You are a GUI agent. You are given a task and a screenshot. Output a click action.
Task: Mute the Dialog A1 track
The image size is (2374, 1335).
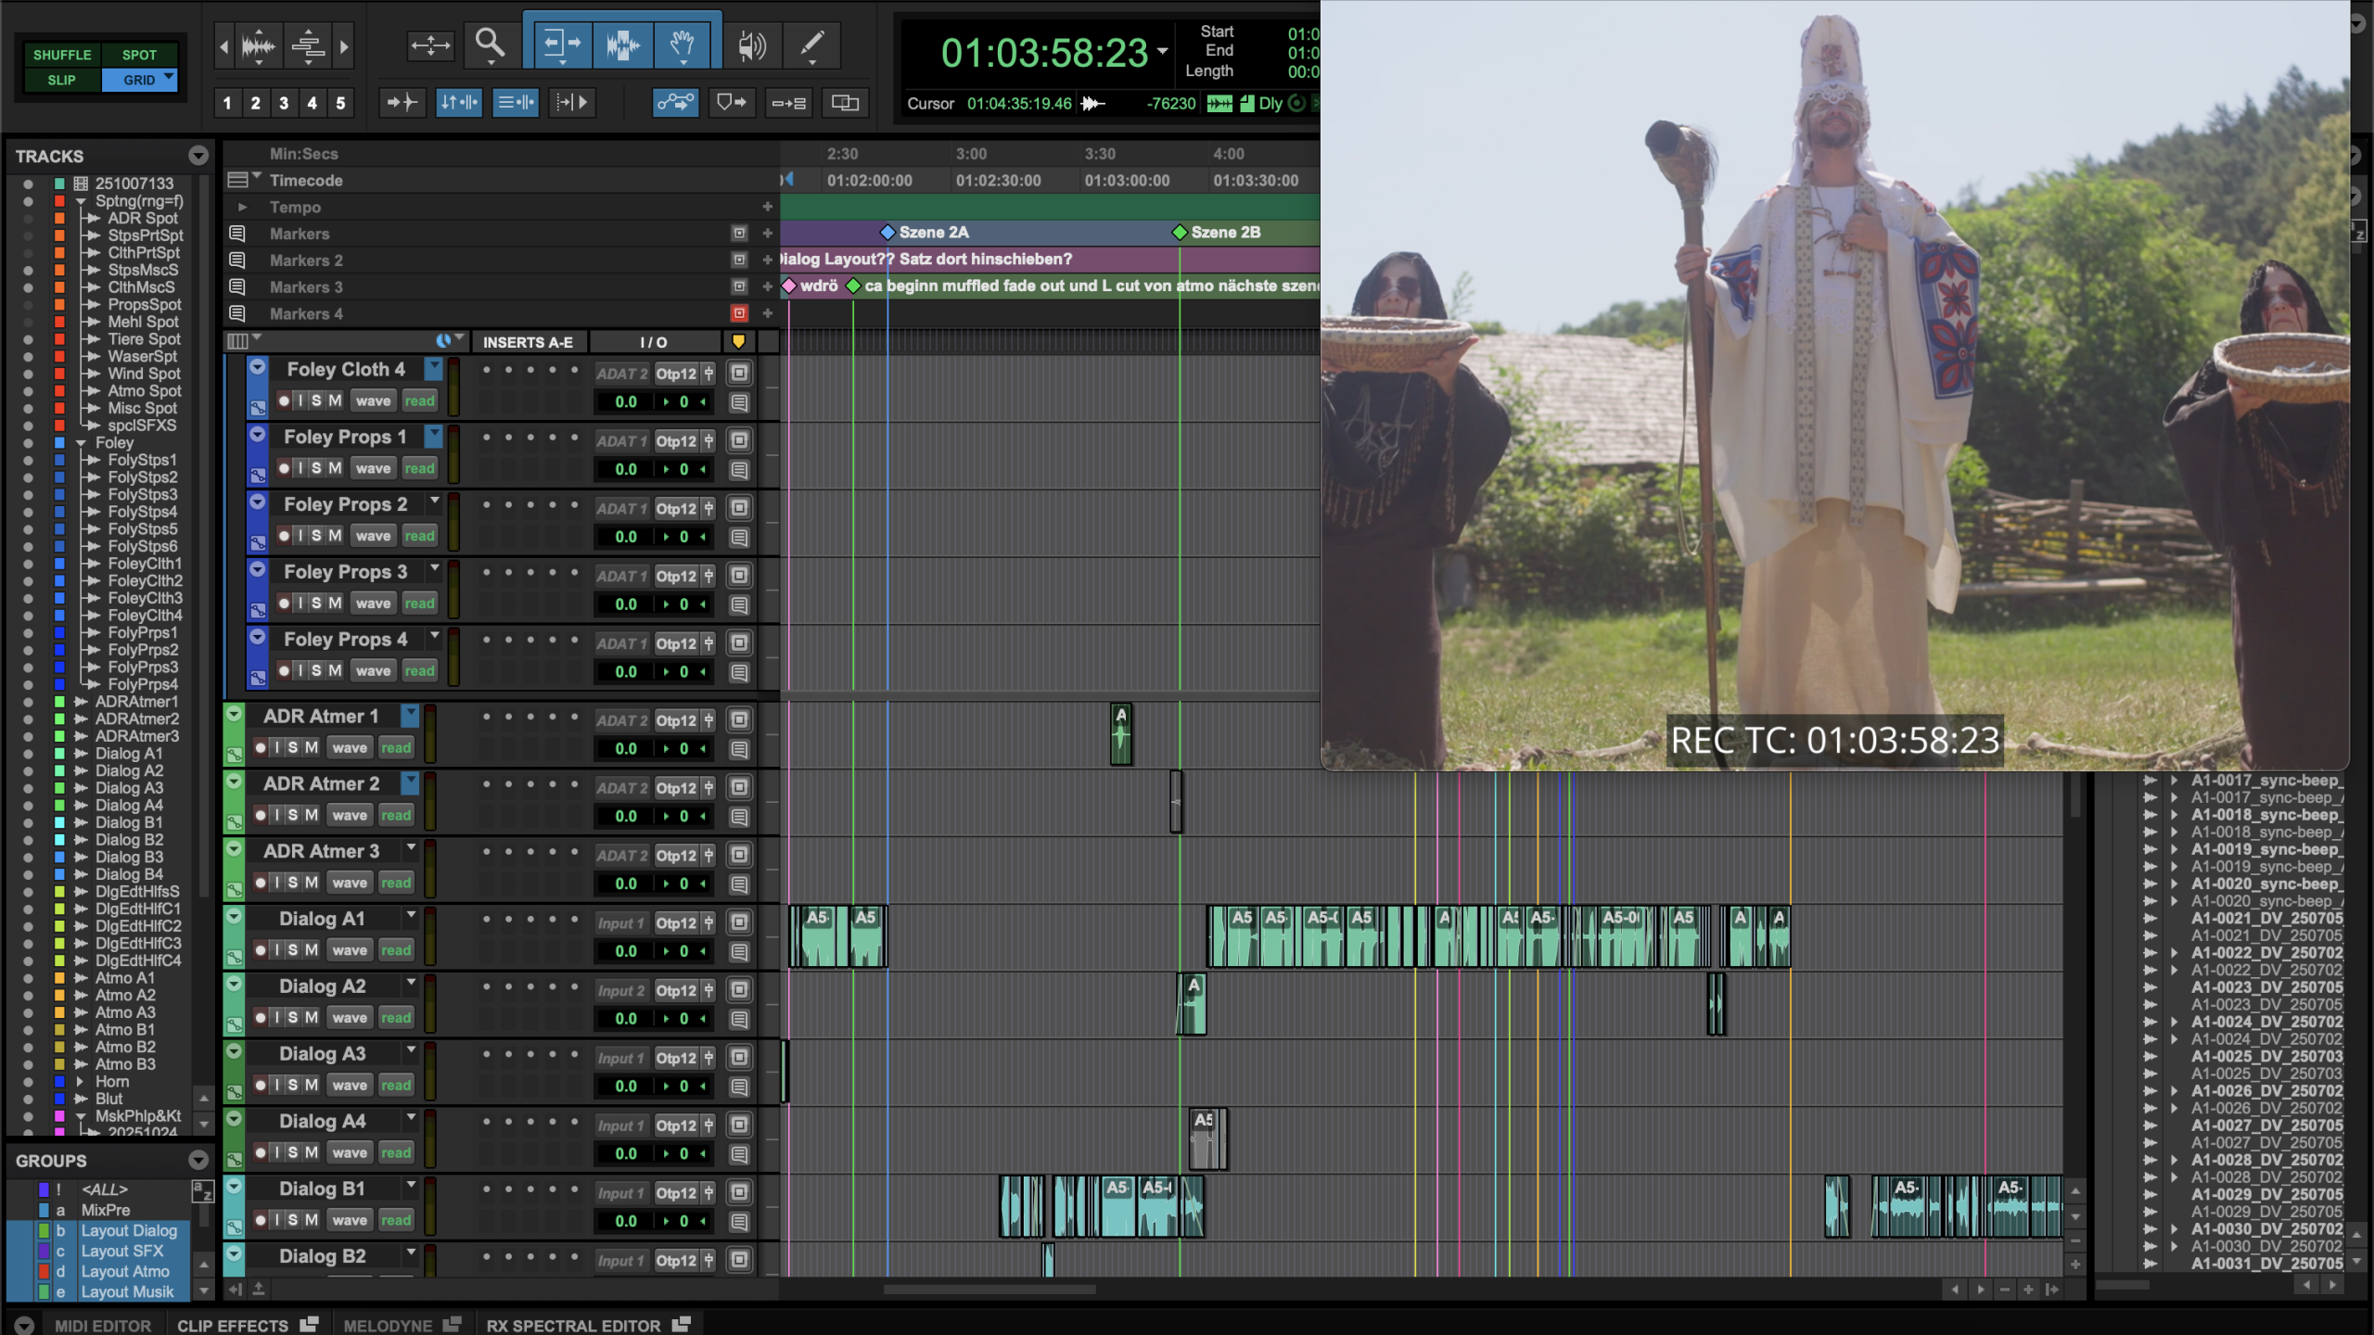(312, 949)
